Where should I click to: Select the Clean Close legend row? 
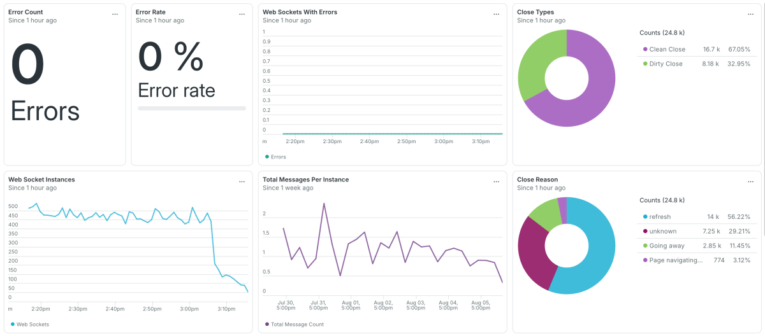click(697, 49)
